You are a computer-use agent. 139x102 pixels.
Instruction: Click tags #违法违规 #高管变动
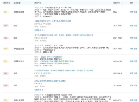point(42,73)
